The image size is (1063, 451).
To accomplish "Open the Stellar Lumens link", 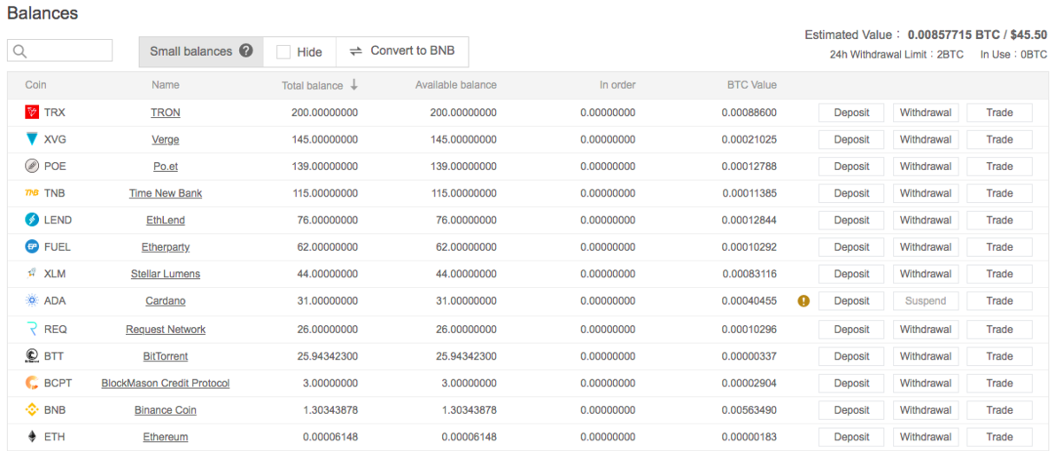I will tap(166, 274).
